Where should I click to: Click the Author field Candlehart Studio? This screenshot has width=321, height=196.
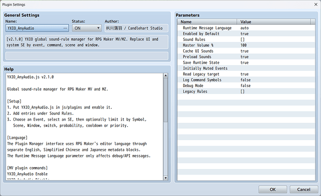[137, 28]
